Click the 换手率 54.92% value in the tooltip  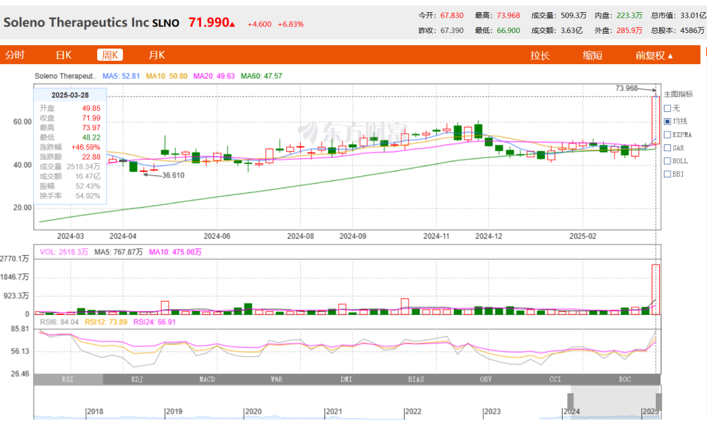pos(88,196)
